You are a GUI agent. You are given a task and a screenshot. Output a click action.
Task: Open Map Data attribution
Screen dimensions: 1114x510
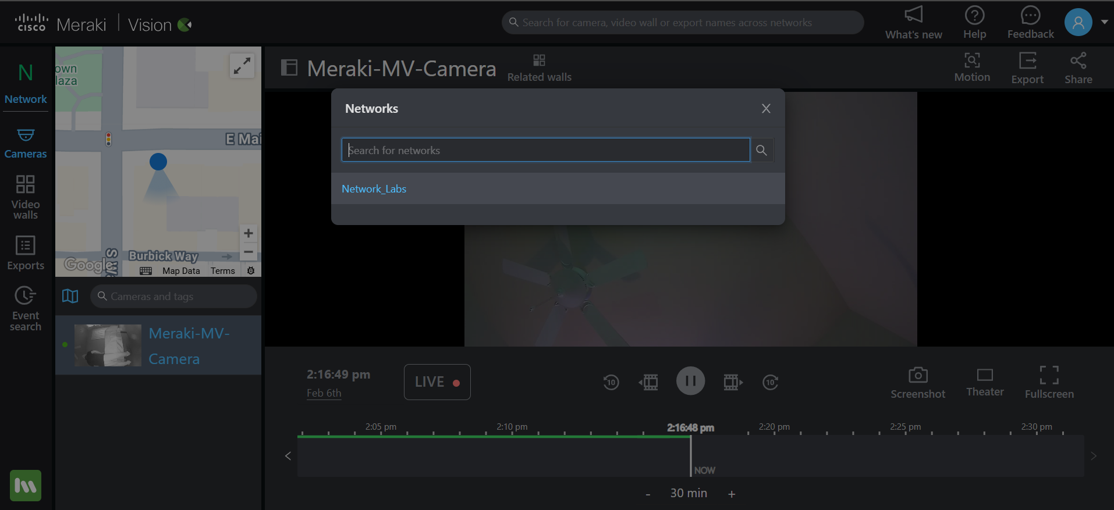(x=181, y=271)
